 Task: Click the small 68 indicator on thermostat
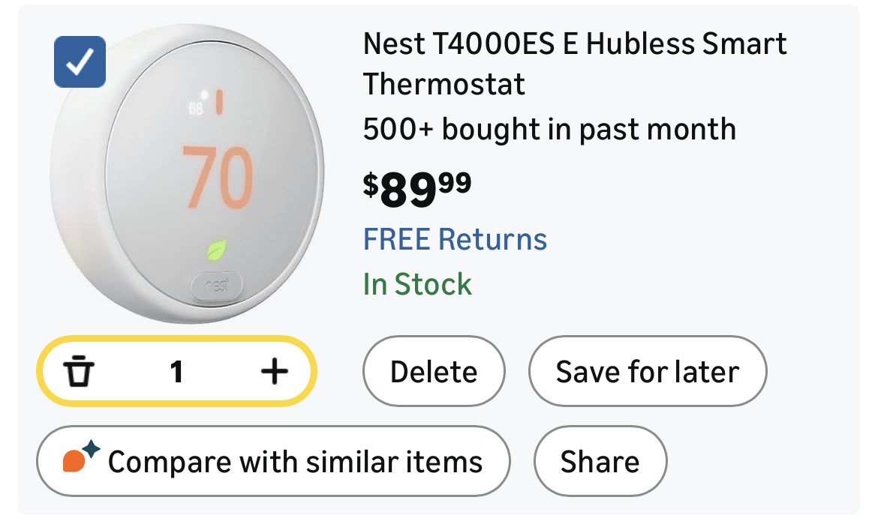coord(196,107)
